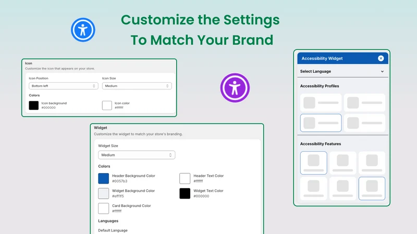Click the Accessibility Profiles heading
Image resolution: width=417 pixels, height=234 pixels.
(x=320, y=86)
